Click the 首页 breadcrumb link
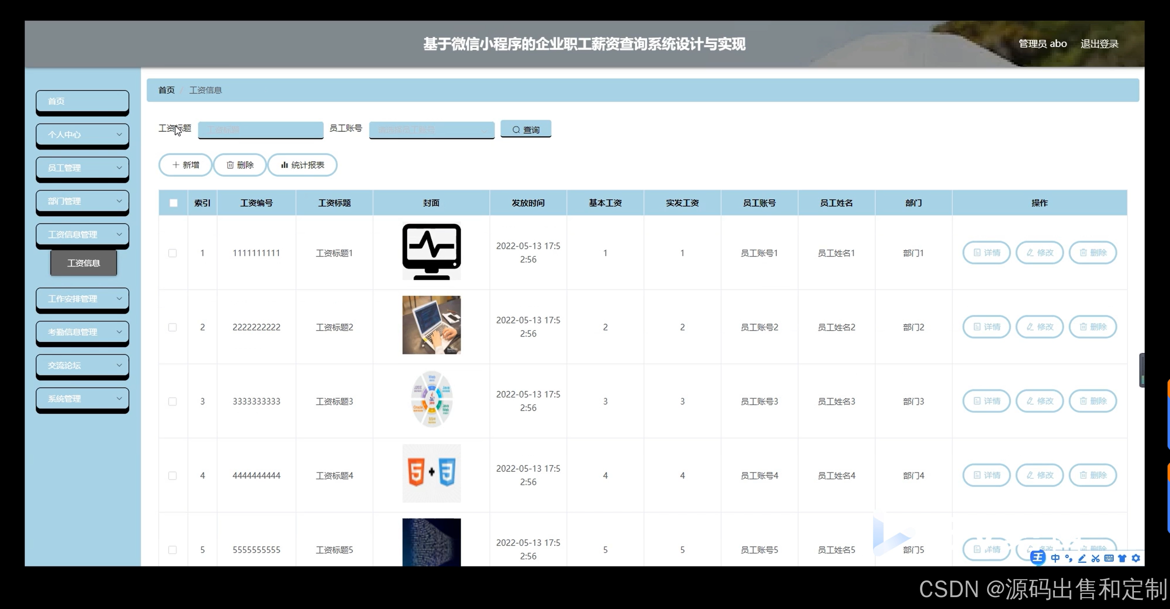The image size is (1170, 609). tap(166, 90)
